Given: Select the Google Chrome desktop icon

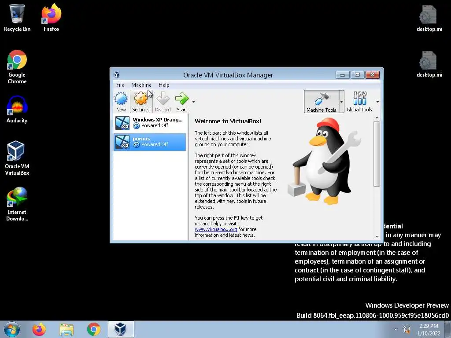Looking at the screenshot, I should [x=17, y=67].
